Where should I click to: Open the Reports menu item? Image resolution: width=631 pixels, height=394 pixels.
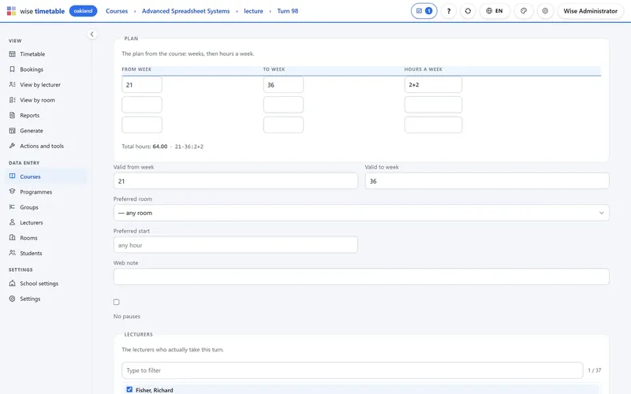pos(46,115)
